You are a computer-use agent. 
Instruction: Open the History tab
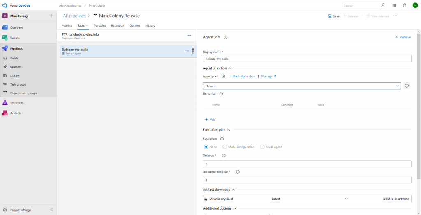[150, 25]
